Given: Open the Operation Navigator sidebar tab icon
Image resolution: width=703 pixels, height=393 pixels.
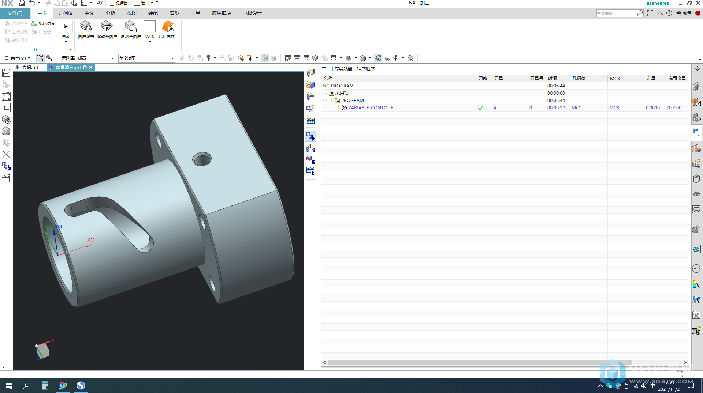Looking at the screenshot, I should click(696, 133).
